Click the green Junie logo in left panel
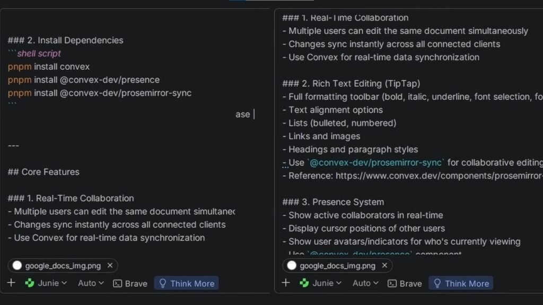543x305 pixels. 30,283
